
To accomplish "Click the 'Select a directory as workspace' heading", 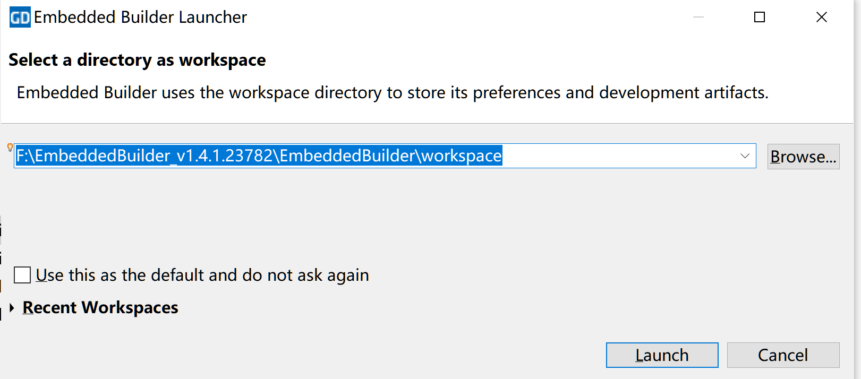I will pyautogui.click(x=137, y=60).
